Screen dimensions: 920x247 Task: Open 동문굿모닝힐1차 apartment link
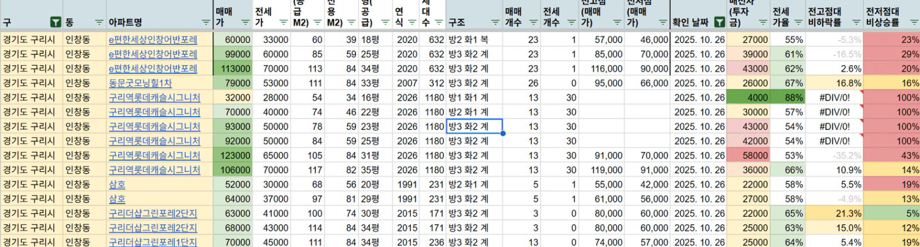(x=140, y=83)
